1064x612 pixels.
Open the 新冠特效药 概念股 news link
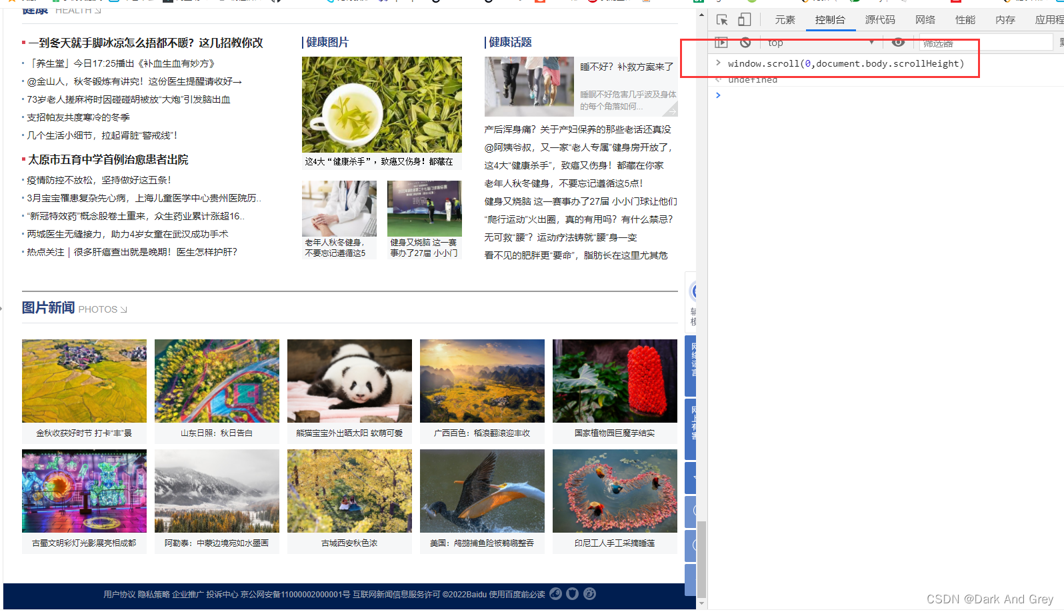[135, 217]
